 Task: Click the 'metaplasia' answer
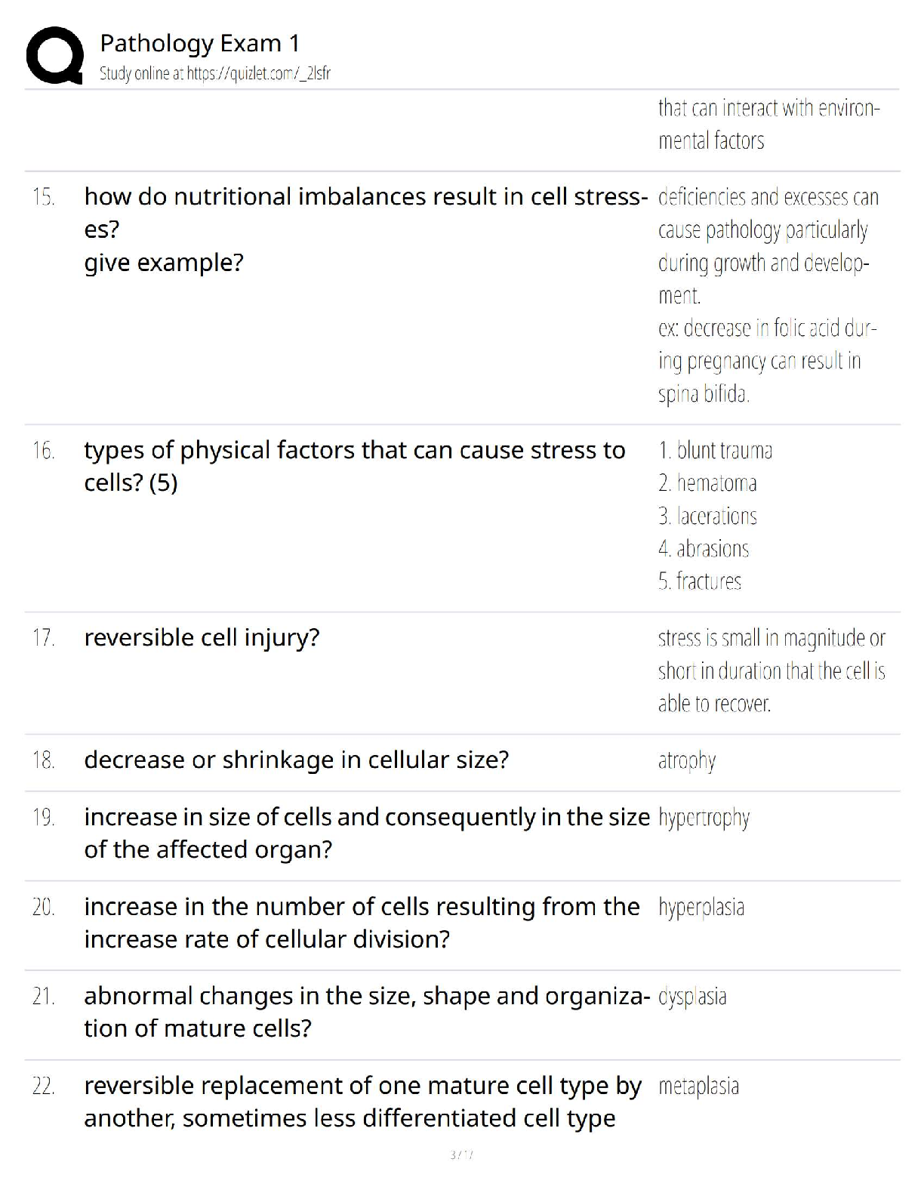[x=698, y=1087]
